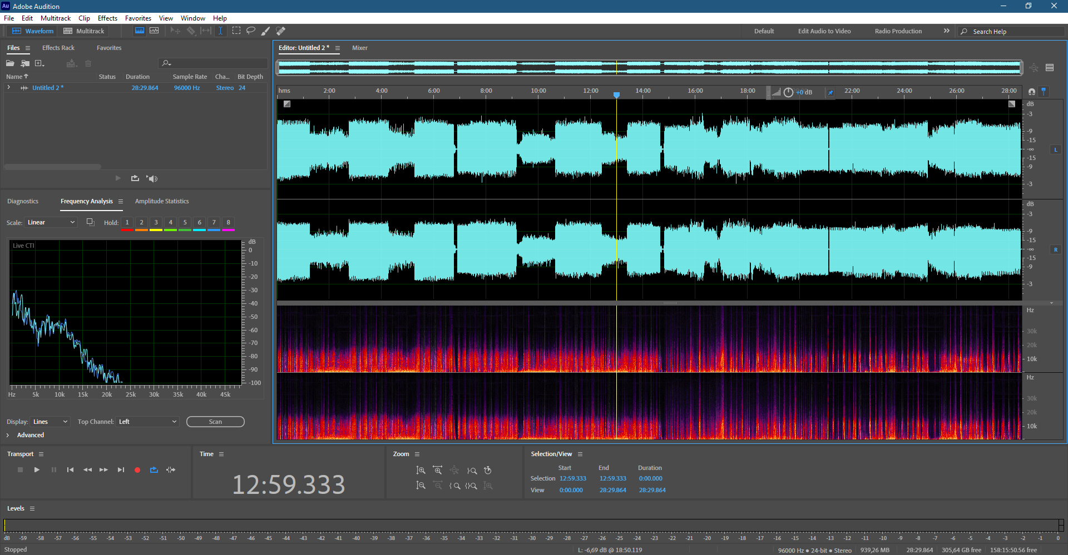The width and height of the screenshot is (1068, 555).
Task: Click the copy graph icon next to Scale
Action: pos(90,222)
